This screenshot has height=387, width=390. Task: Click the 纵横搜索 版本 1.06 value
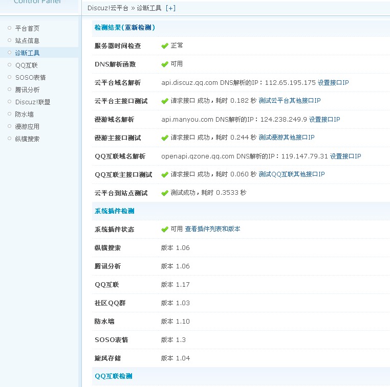click(x=176, y=247)
